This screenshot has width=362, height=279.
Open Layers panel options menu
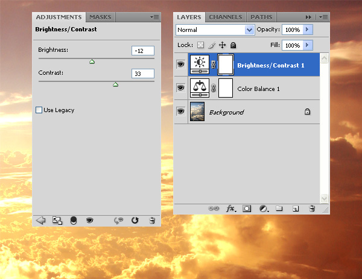click(x=323, y=17)
